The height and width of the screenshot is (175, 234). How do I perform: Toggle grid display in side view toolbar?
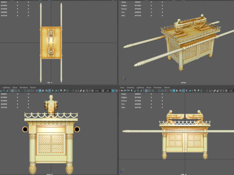pos(146,91)
